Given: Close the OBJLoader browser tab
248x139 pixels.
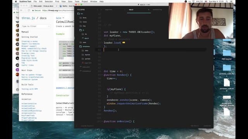Looking at the screenshot, I should (x=57, y=6).
